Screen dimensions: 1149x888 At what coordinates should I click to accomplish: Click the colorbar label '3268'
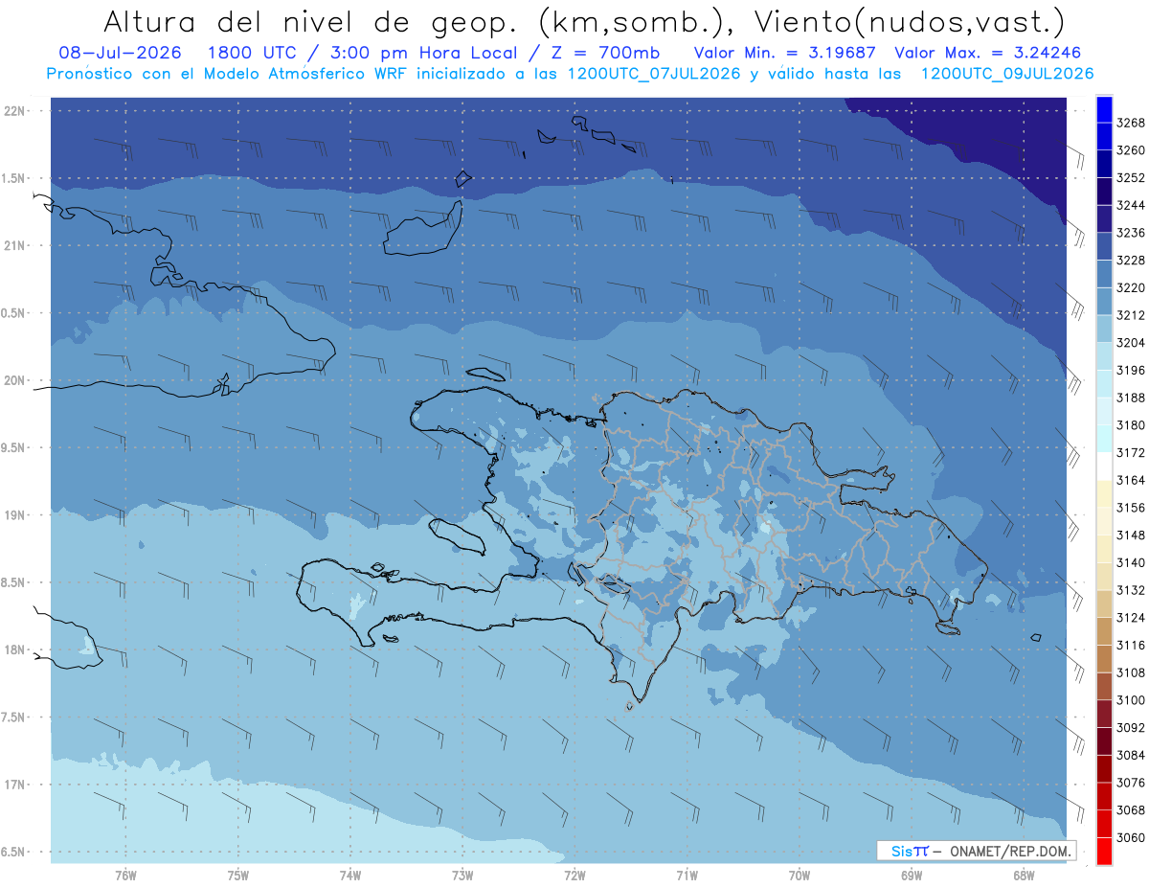1131,124
